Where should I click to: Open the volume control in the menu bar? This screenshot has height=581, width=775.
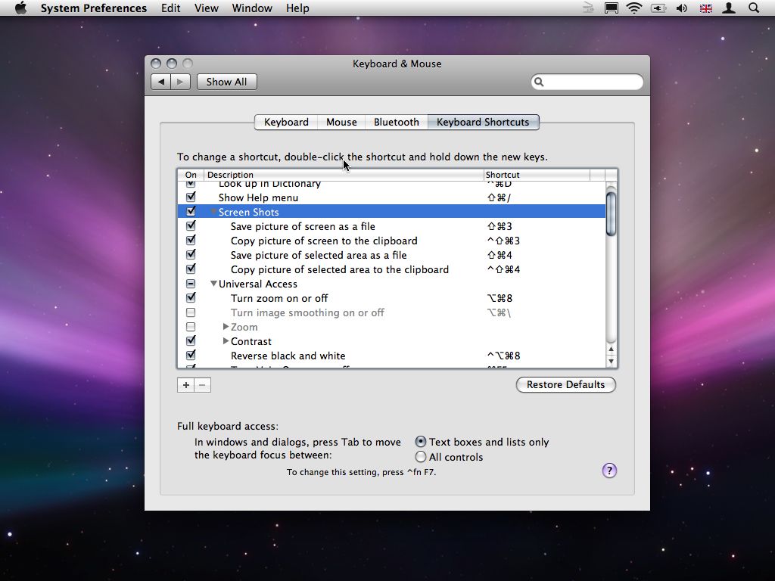[682, 8]
